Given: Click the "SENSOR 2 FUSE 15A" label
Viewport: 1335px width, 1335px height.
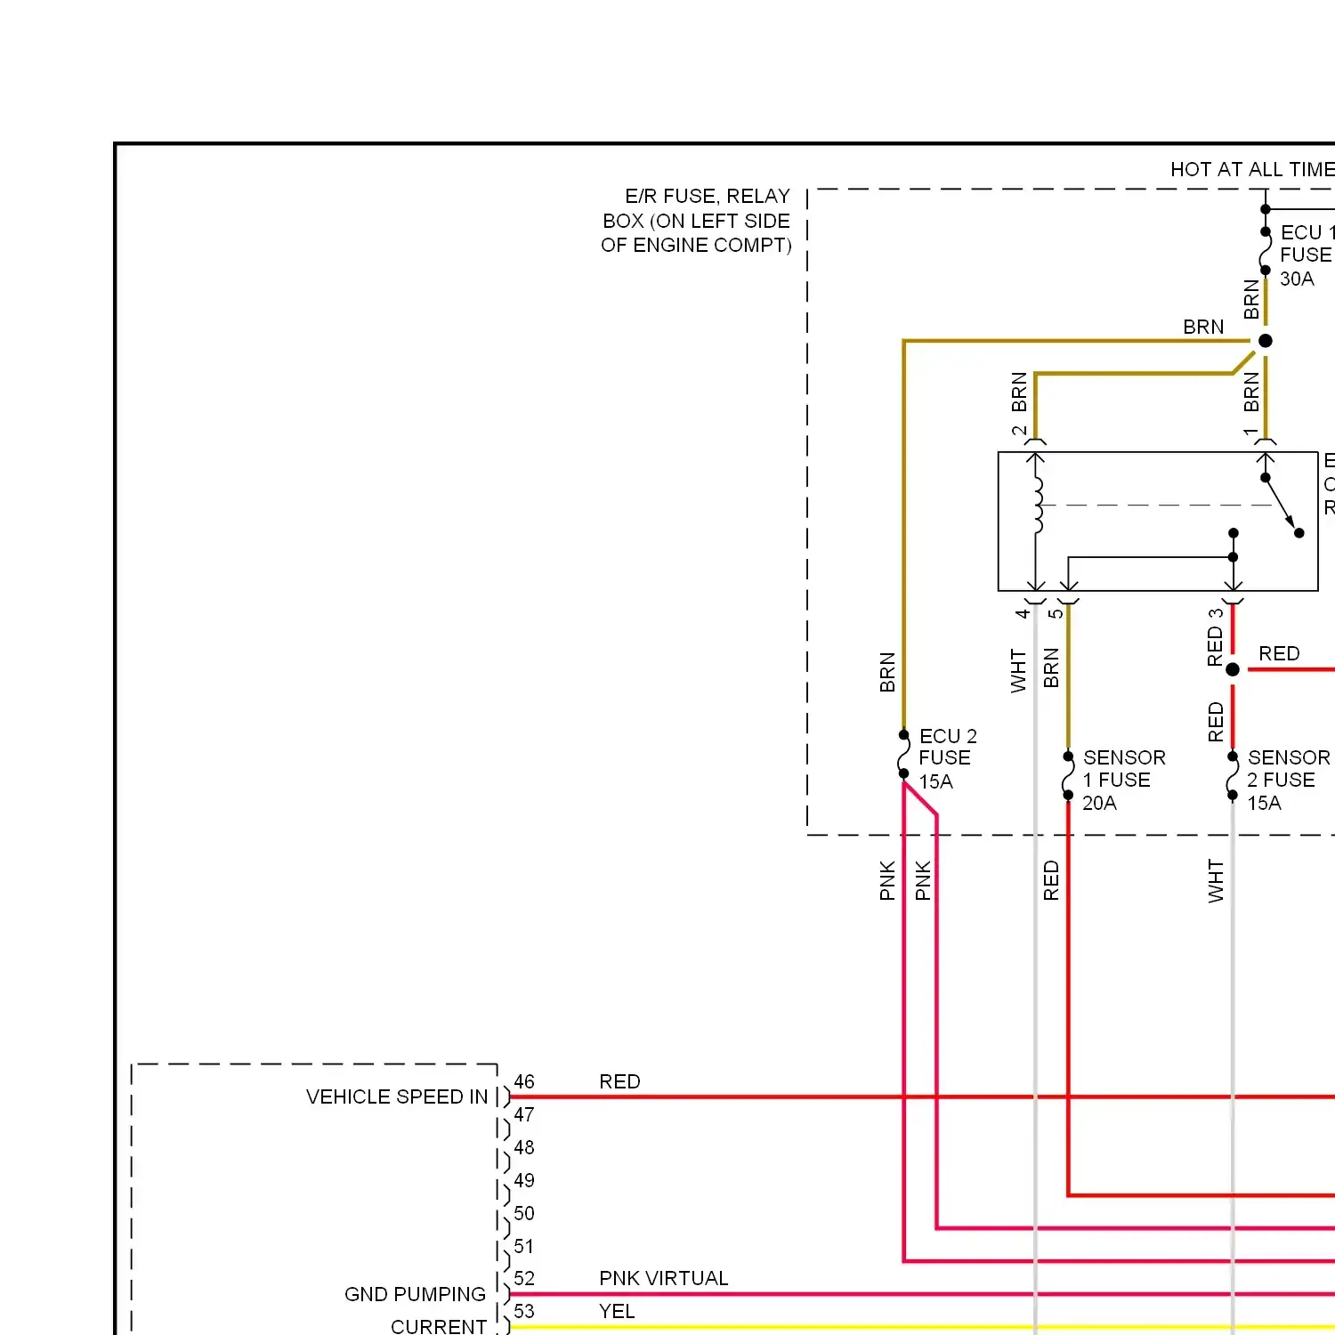Looking at the screenshot, I should pyautogui.click(x=1289, y=780).
